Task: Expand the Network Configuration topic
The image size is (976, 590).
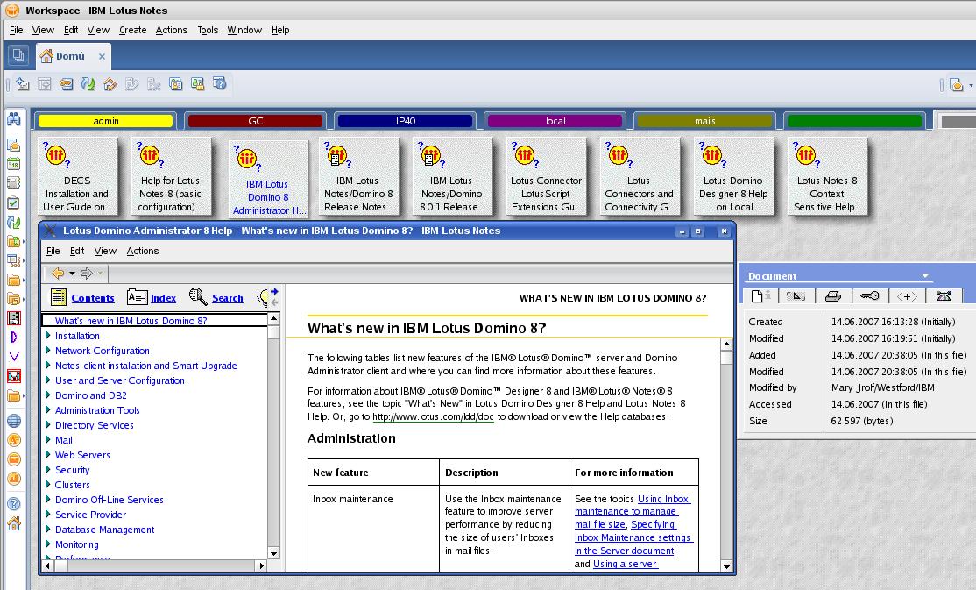Action: pyautogui.click(x=48, y=350)
